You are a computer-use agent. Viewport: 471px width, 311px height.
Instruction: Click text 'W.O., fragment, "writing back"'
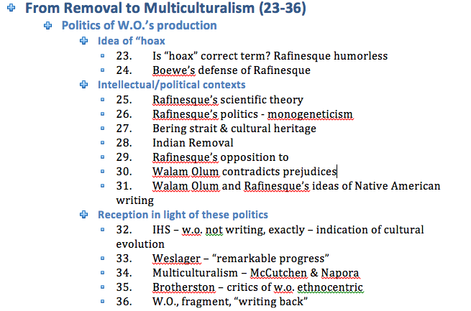230,302
